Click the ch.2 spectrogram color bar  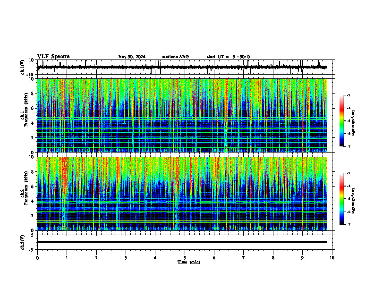[x=342, y=199]
